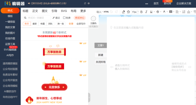Click the 新建 article button
The image size is (196, 105).
point(101,55)
